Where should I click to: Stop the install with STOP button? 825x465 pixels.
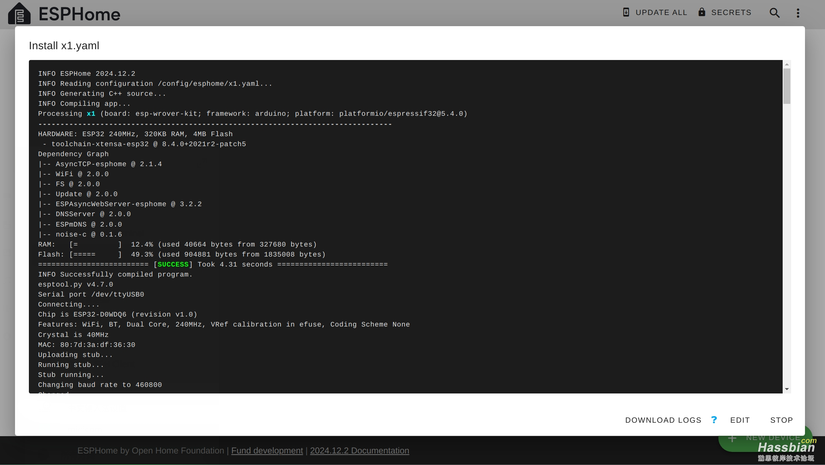[x=781, y=420]
